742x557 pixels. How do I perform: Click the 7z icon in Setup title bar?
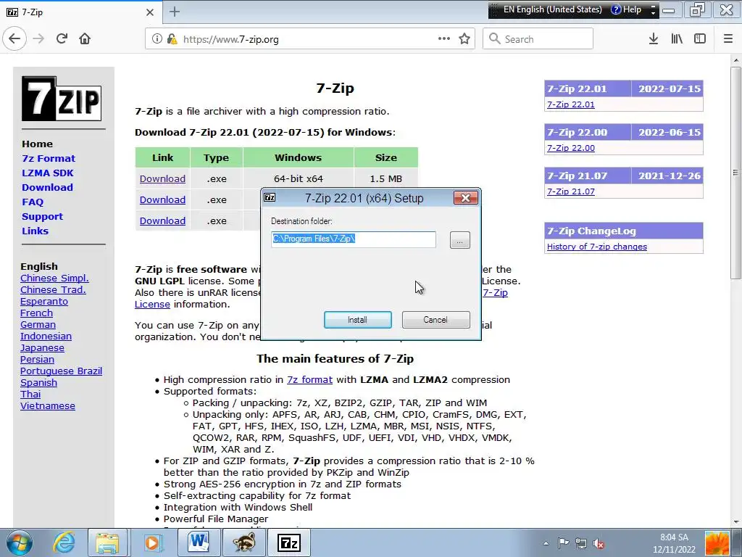[270, 197]
